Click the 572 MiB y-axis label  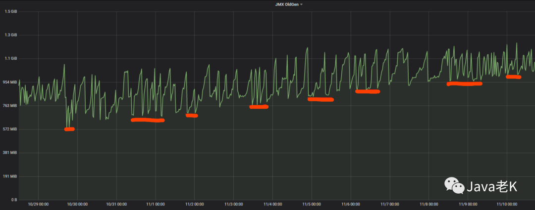point(10,129)
